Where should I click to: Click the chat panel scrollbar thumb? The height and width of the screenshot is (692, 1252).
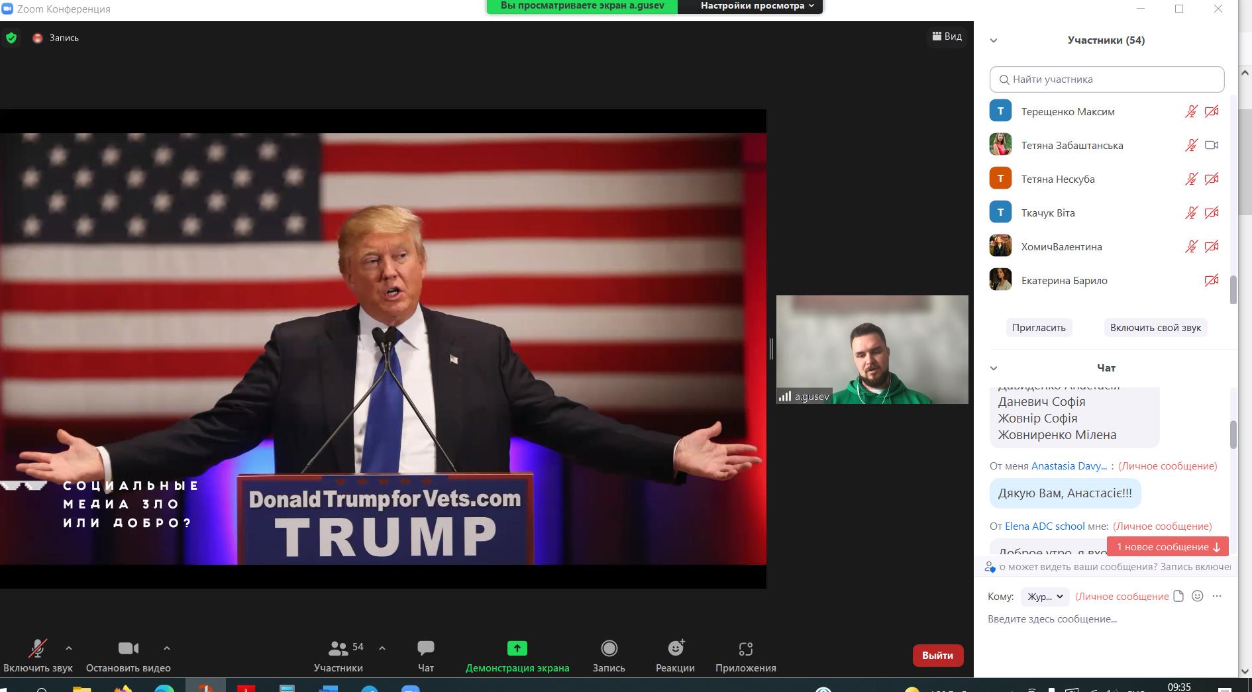(x=1233, y=434)
